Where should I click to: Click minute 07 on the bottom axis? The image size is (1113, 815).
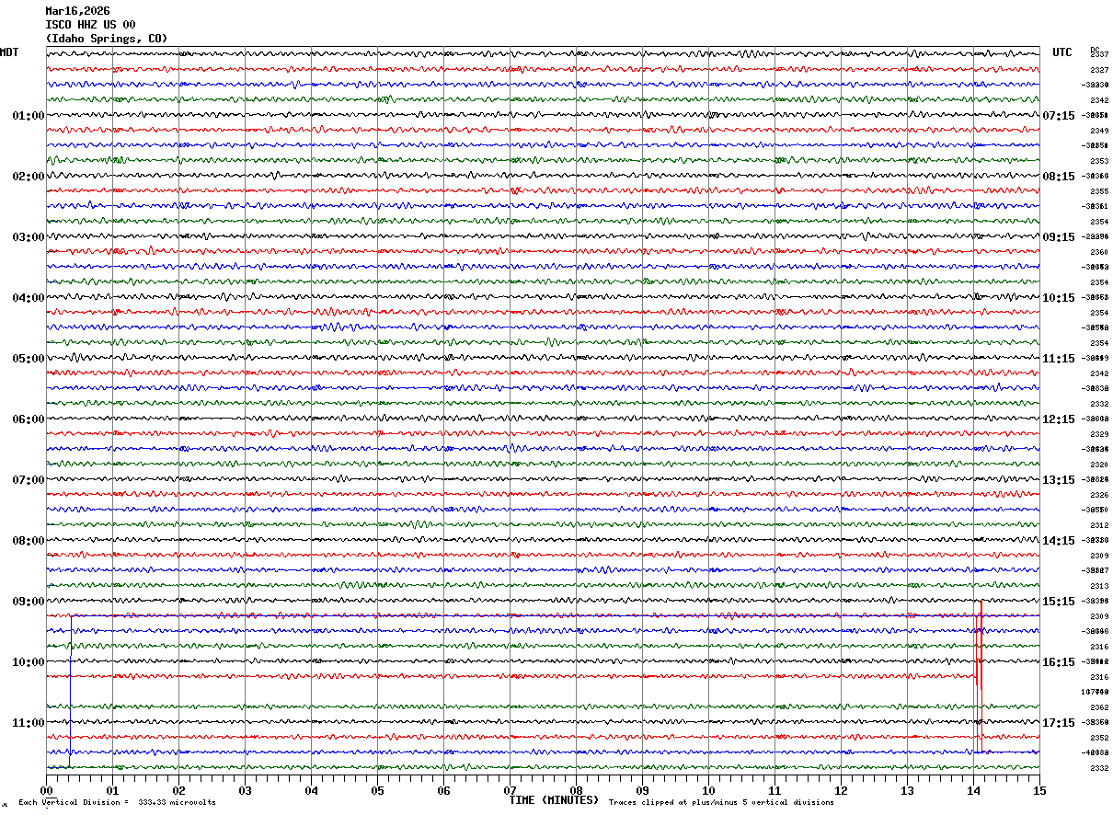pos(510,790)
